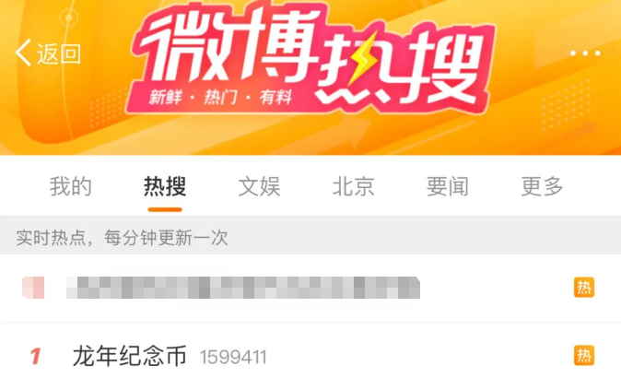Viewport: 621px width, 378px height.
Task: Tap the orange 热 badge beside 龙年纪念币
Action: point(584,355)
